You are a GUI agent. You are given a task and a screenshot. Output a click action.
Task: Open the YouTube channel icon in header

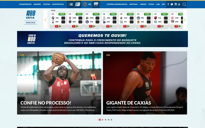[179, 4]
